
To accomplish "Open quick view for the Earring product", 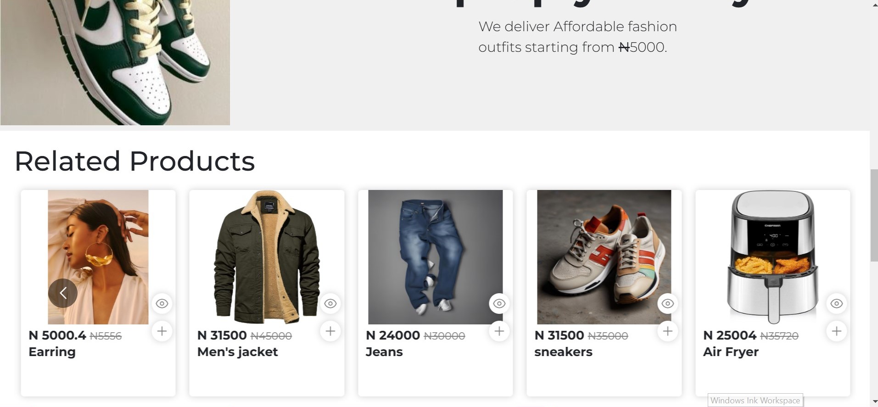I will click(162, 303).
